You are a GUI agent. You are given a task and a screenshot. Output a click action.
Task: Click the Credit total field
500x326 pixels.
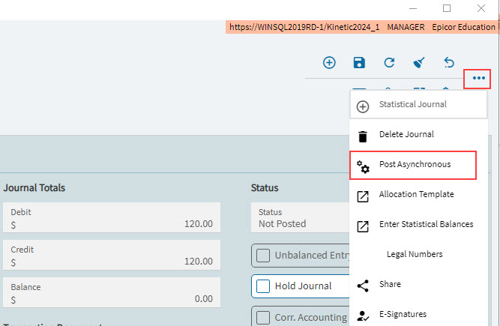(112, 255)
